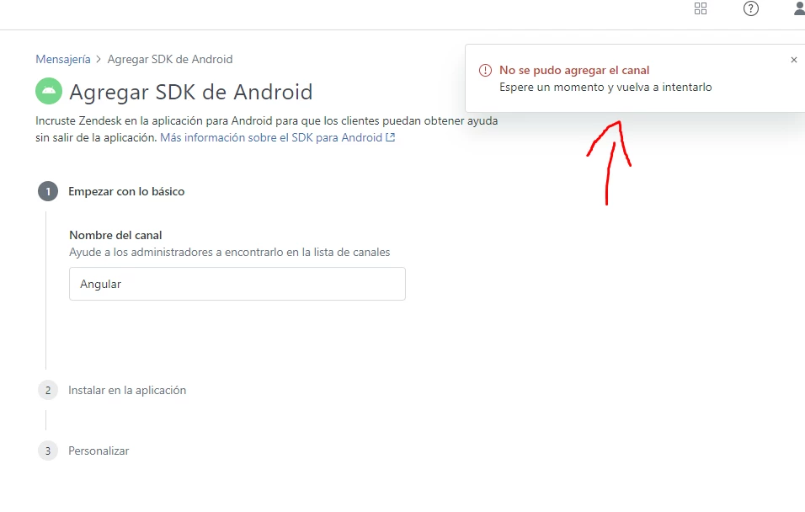Screen dimensions: 805x512
Task: Expand the Personalizar step
Action: [99, 451]
